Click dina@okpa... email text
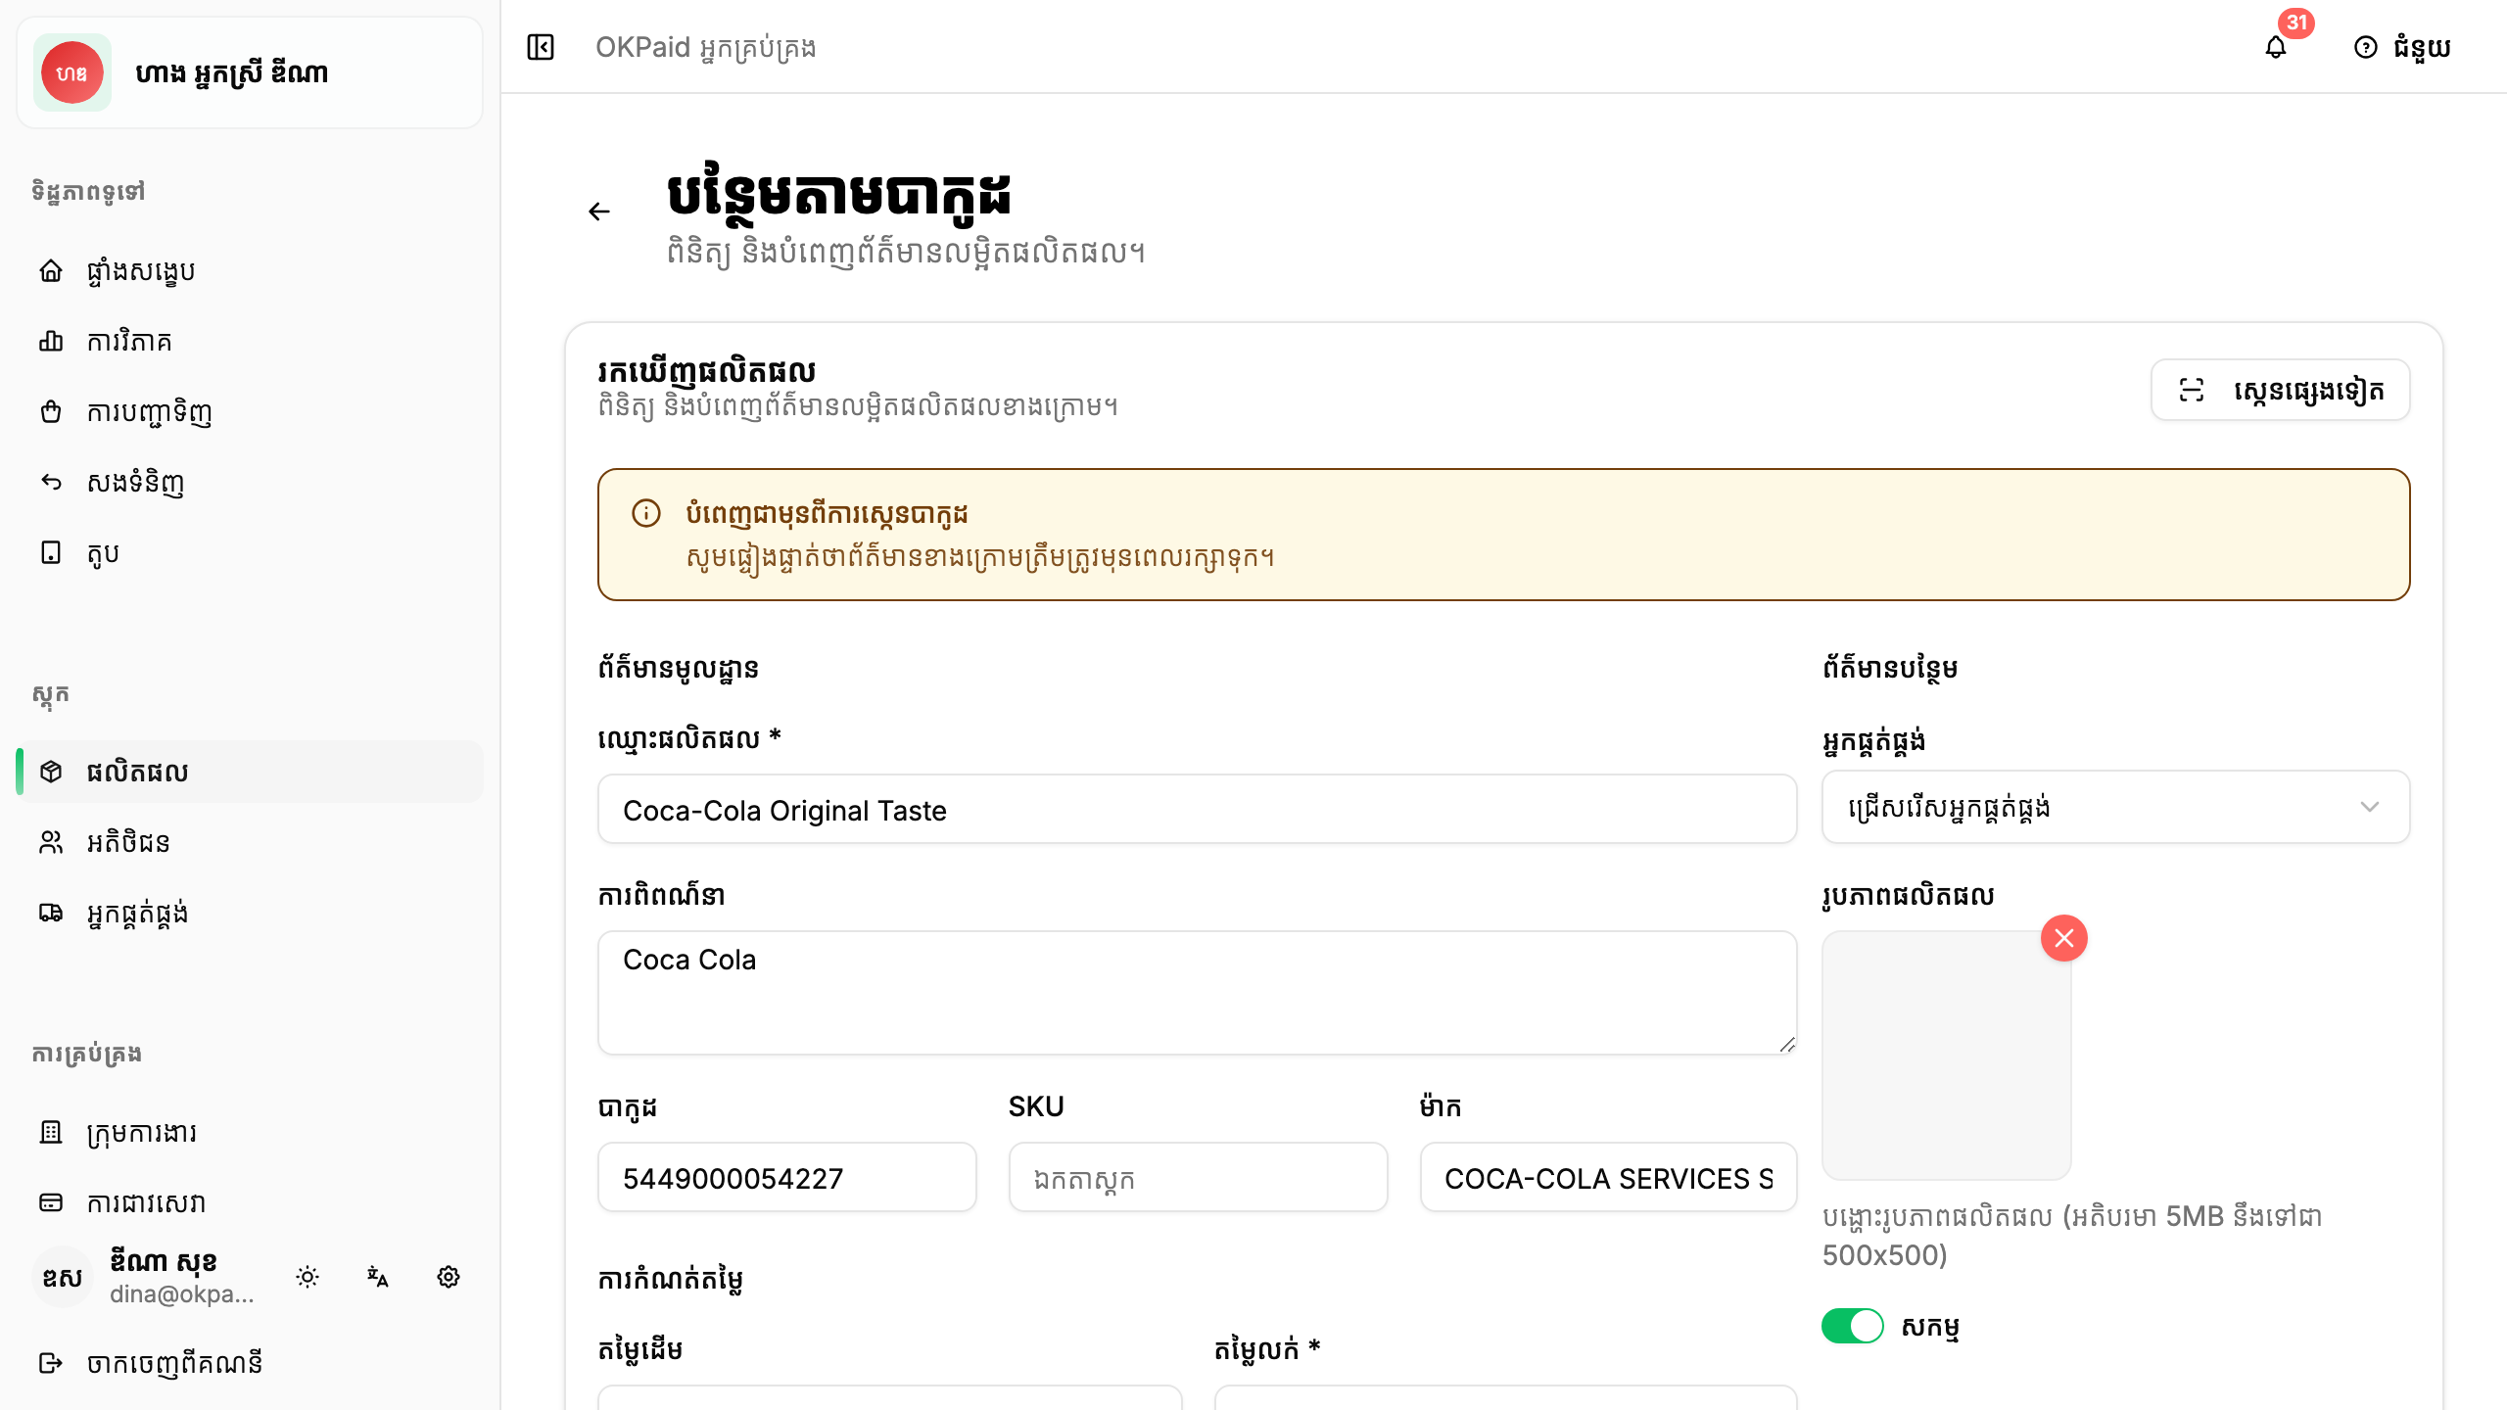The width and height of the screenshot is (2507, 1410). tap(182, 1294)
